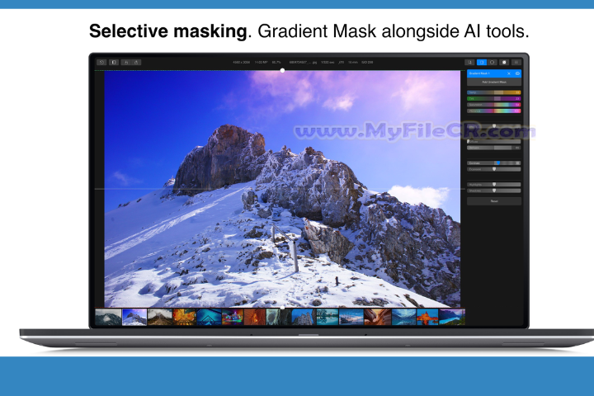Select the orange temple on water thumbnail
This screenshot has width=594, height=396.
[x=427, y=317]
